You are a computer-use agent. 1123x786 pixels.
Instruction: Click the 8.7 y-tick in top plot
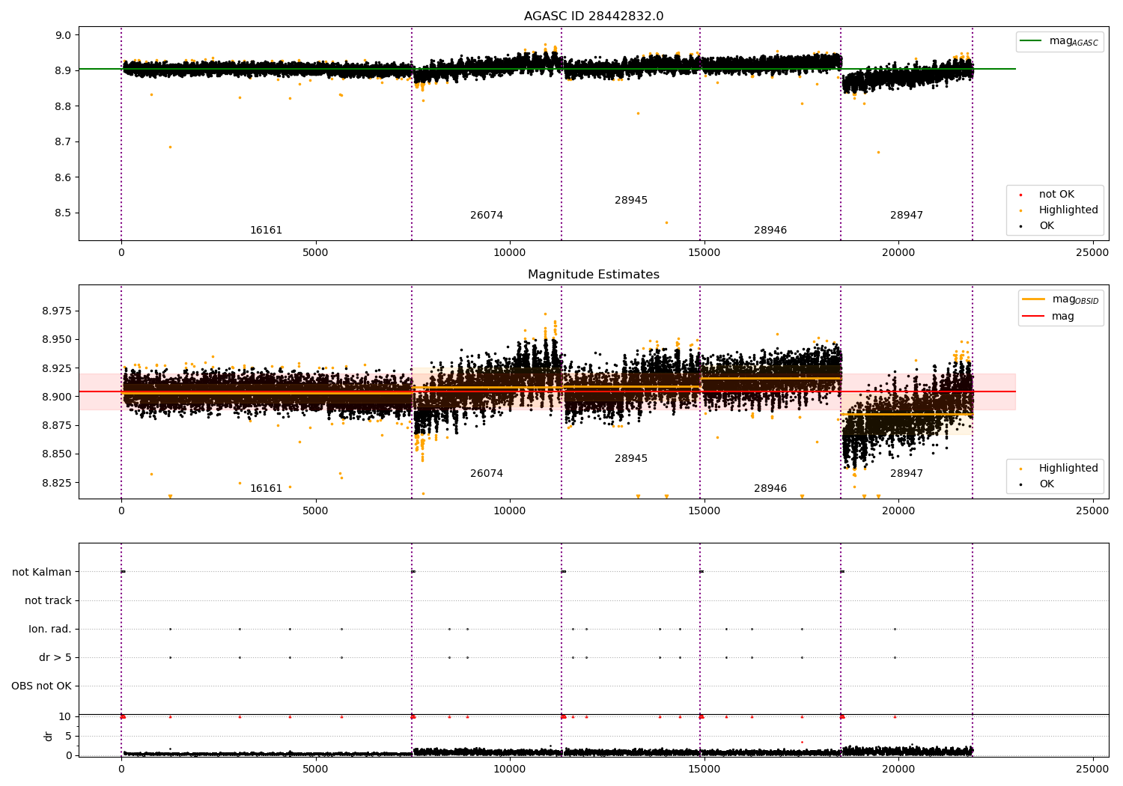[x=63, y=142]
